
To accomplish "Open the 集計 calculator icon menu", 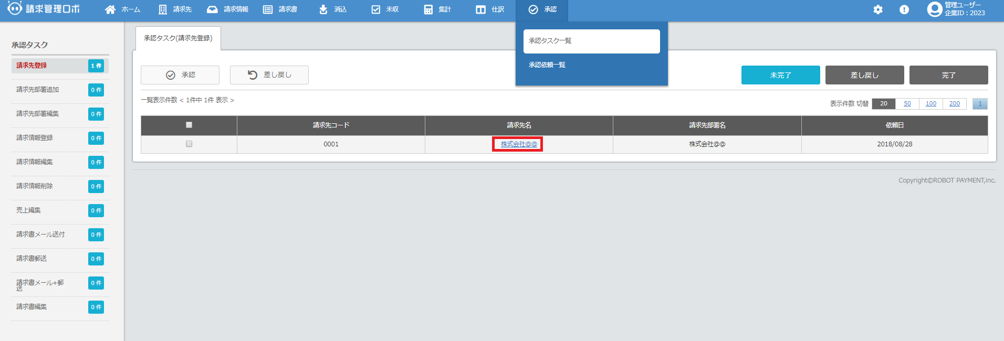I will tap(428, 9).
